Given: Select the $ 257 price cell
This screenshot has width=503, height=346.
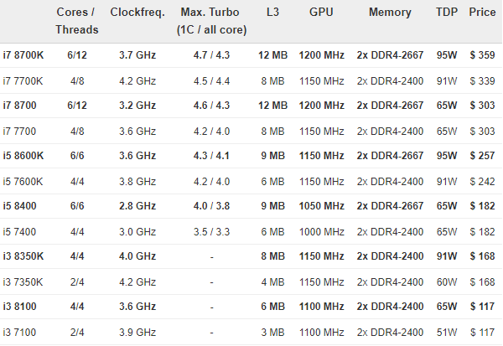Looking at the screenshot, I should 482,156.
